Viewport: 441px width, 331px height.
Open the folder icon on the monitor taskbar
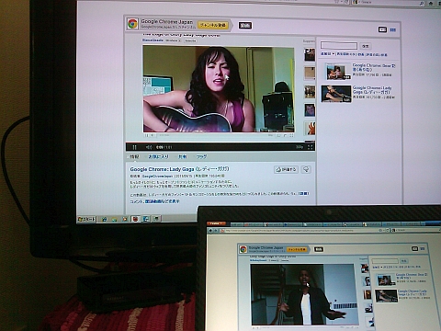click(114, 219)
